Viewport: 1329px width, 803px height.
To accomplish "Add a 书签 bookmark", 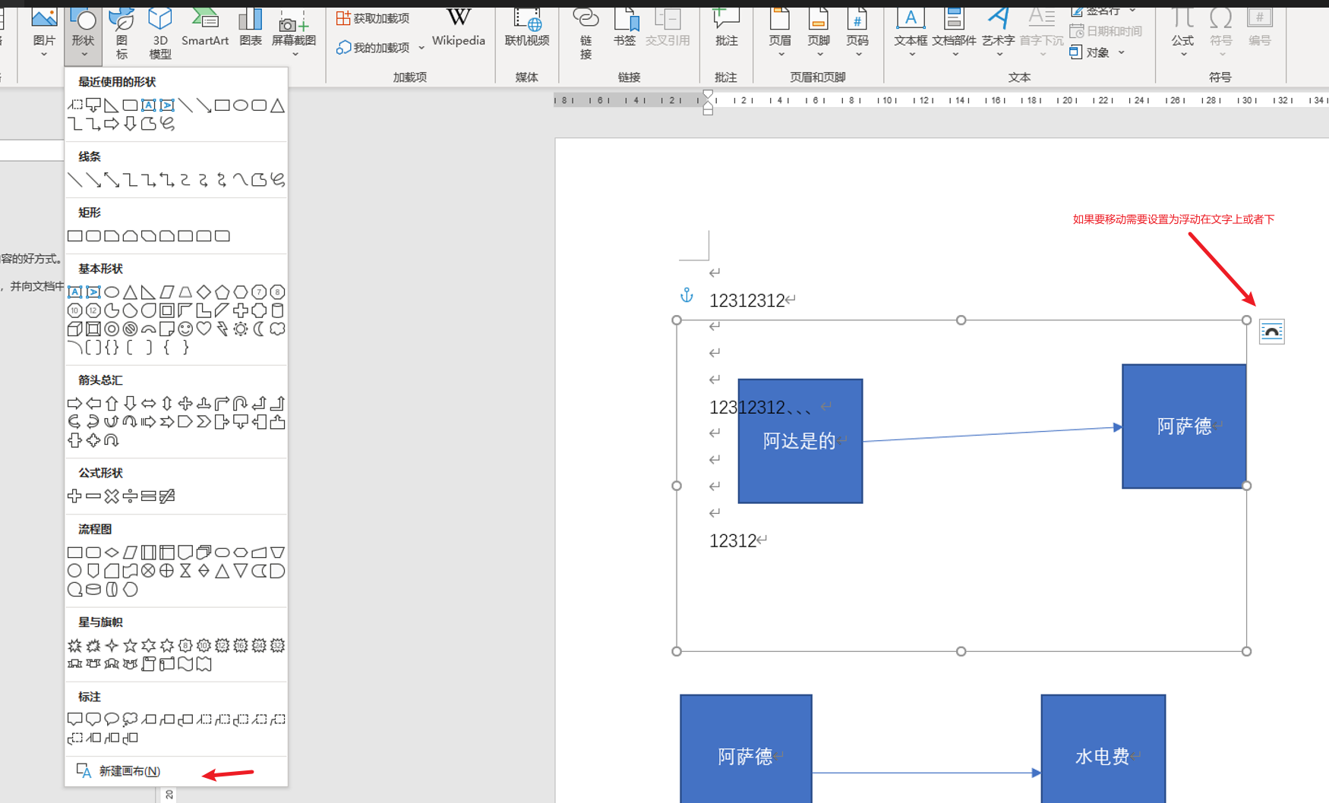I will pos(624,29).
